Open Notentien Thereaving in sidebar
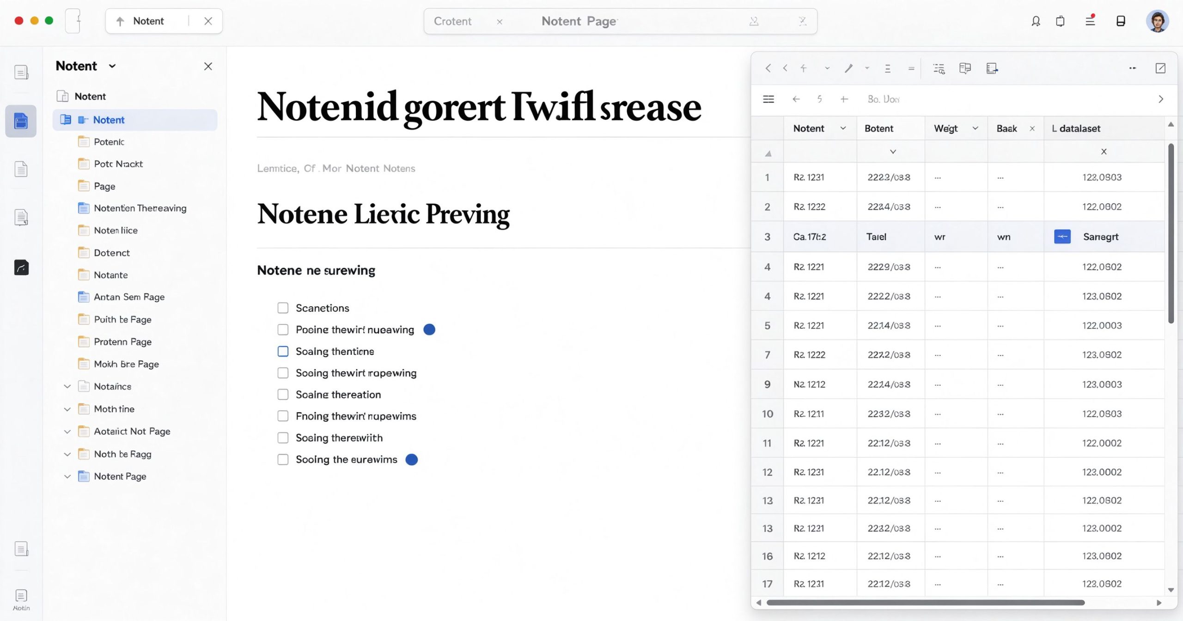This screenshot has height=621, width=1183. (140, 208)
